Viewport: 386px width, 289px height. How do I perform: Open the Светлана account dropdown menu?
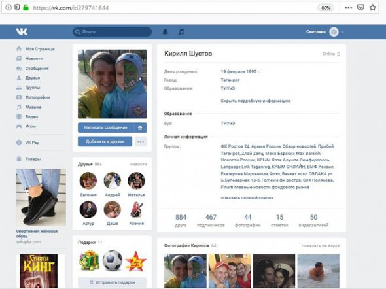coord(325,32)
